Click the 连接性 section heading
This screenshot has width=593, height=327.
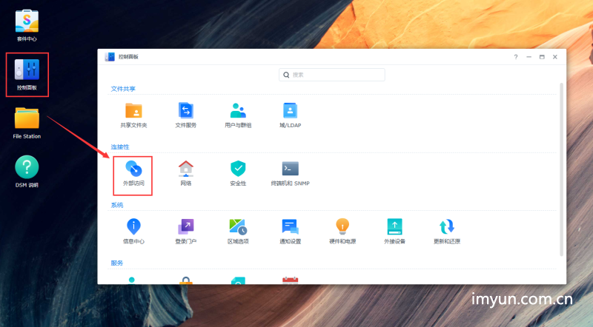[x=120, y=147]
